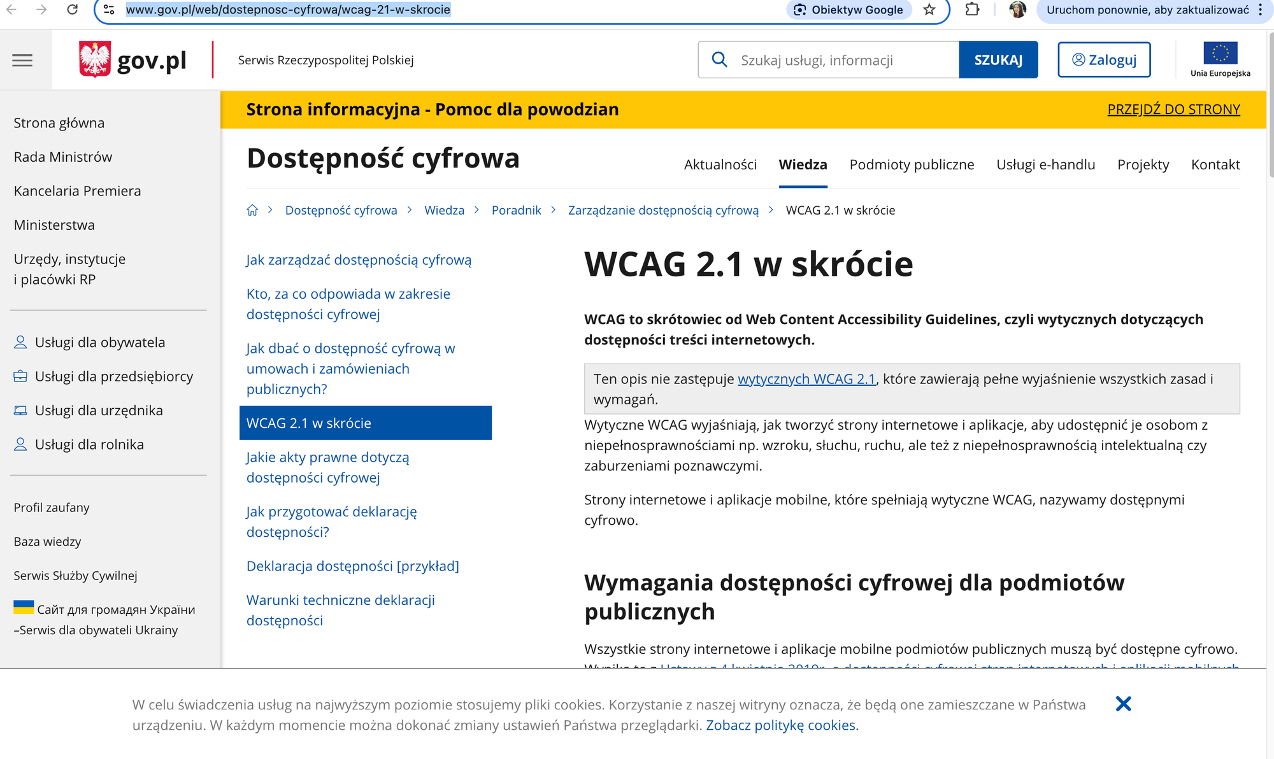Open Jak przygotować deklarację dostępności?
1274x759 pixels.
click(x=331, y=521)
